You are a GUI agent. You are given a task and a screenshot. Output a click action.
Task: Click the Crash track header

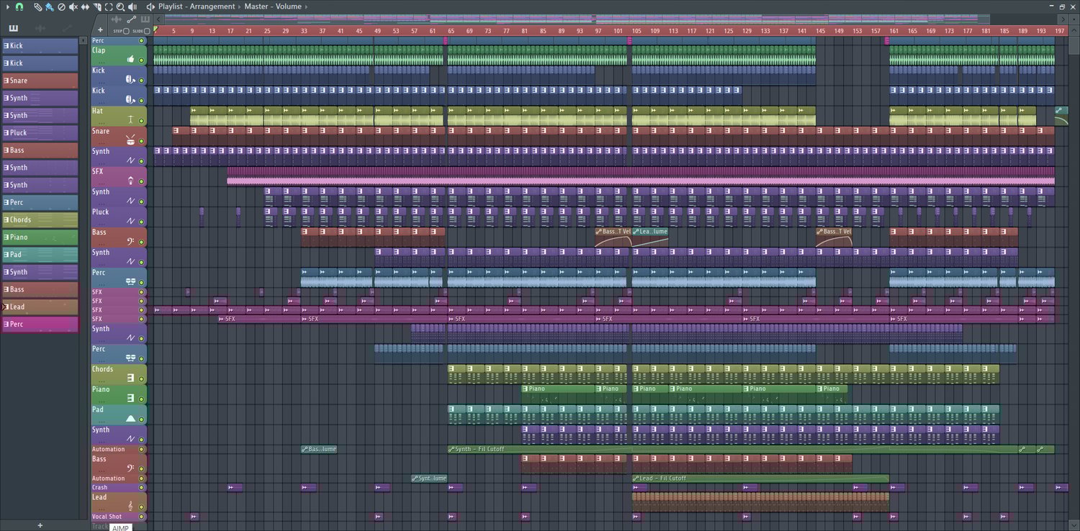coord(119,487)
